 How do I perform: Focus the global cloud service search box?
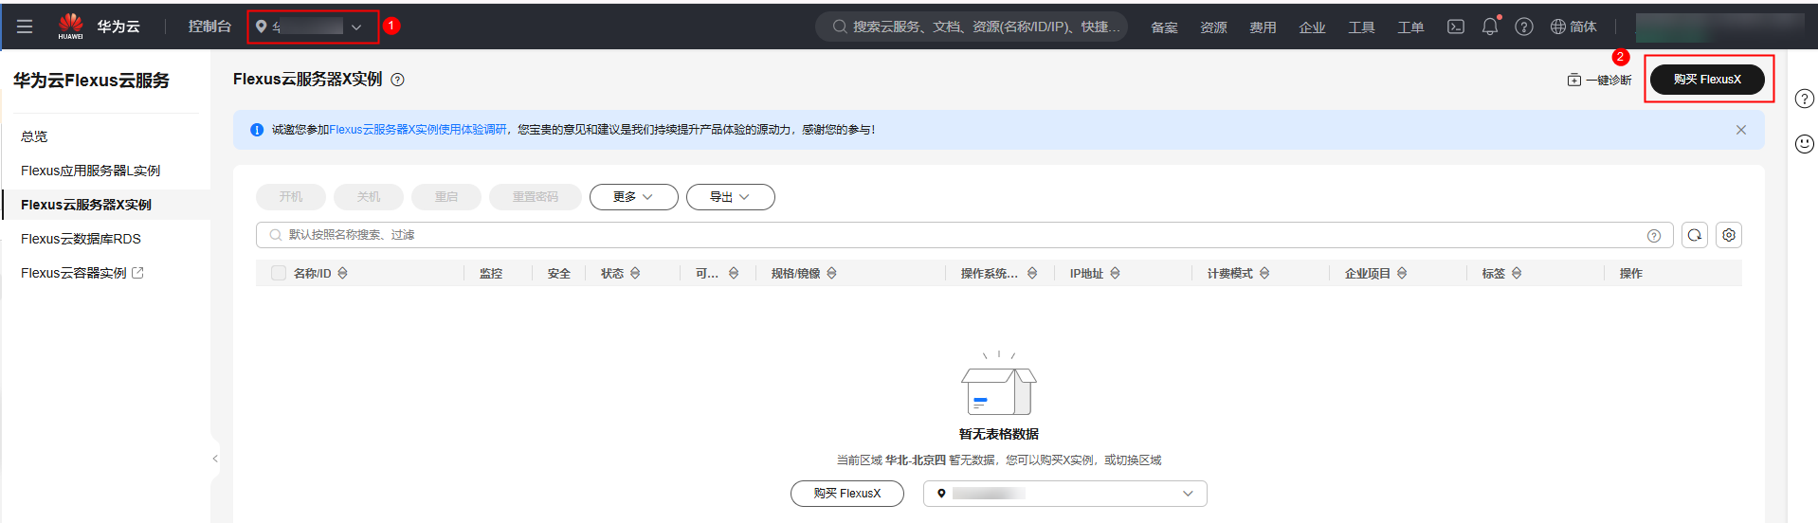[972, 27]
